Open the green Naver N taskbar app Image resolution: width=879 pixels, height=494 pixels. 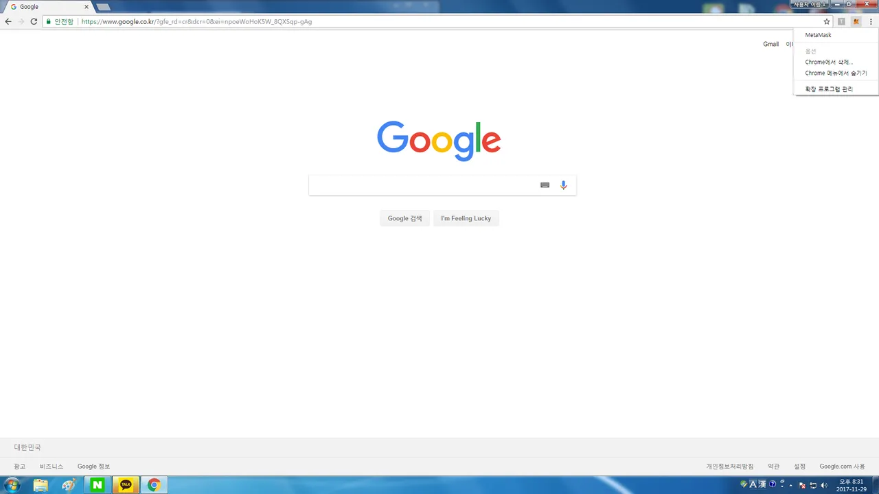pyautogui.click(x=98, y=485)
